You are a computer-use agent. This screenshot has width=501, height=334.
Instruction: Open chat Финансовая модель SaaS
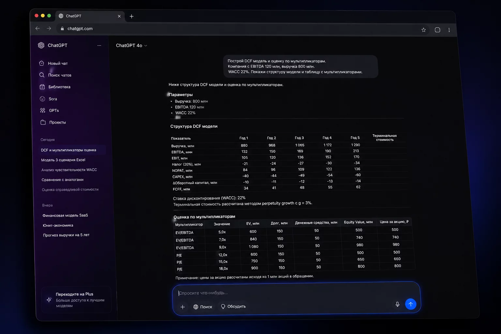[65, 215]
